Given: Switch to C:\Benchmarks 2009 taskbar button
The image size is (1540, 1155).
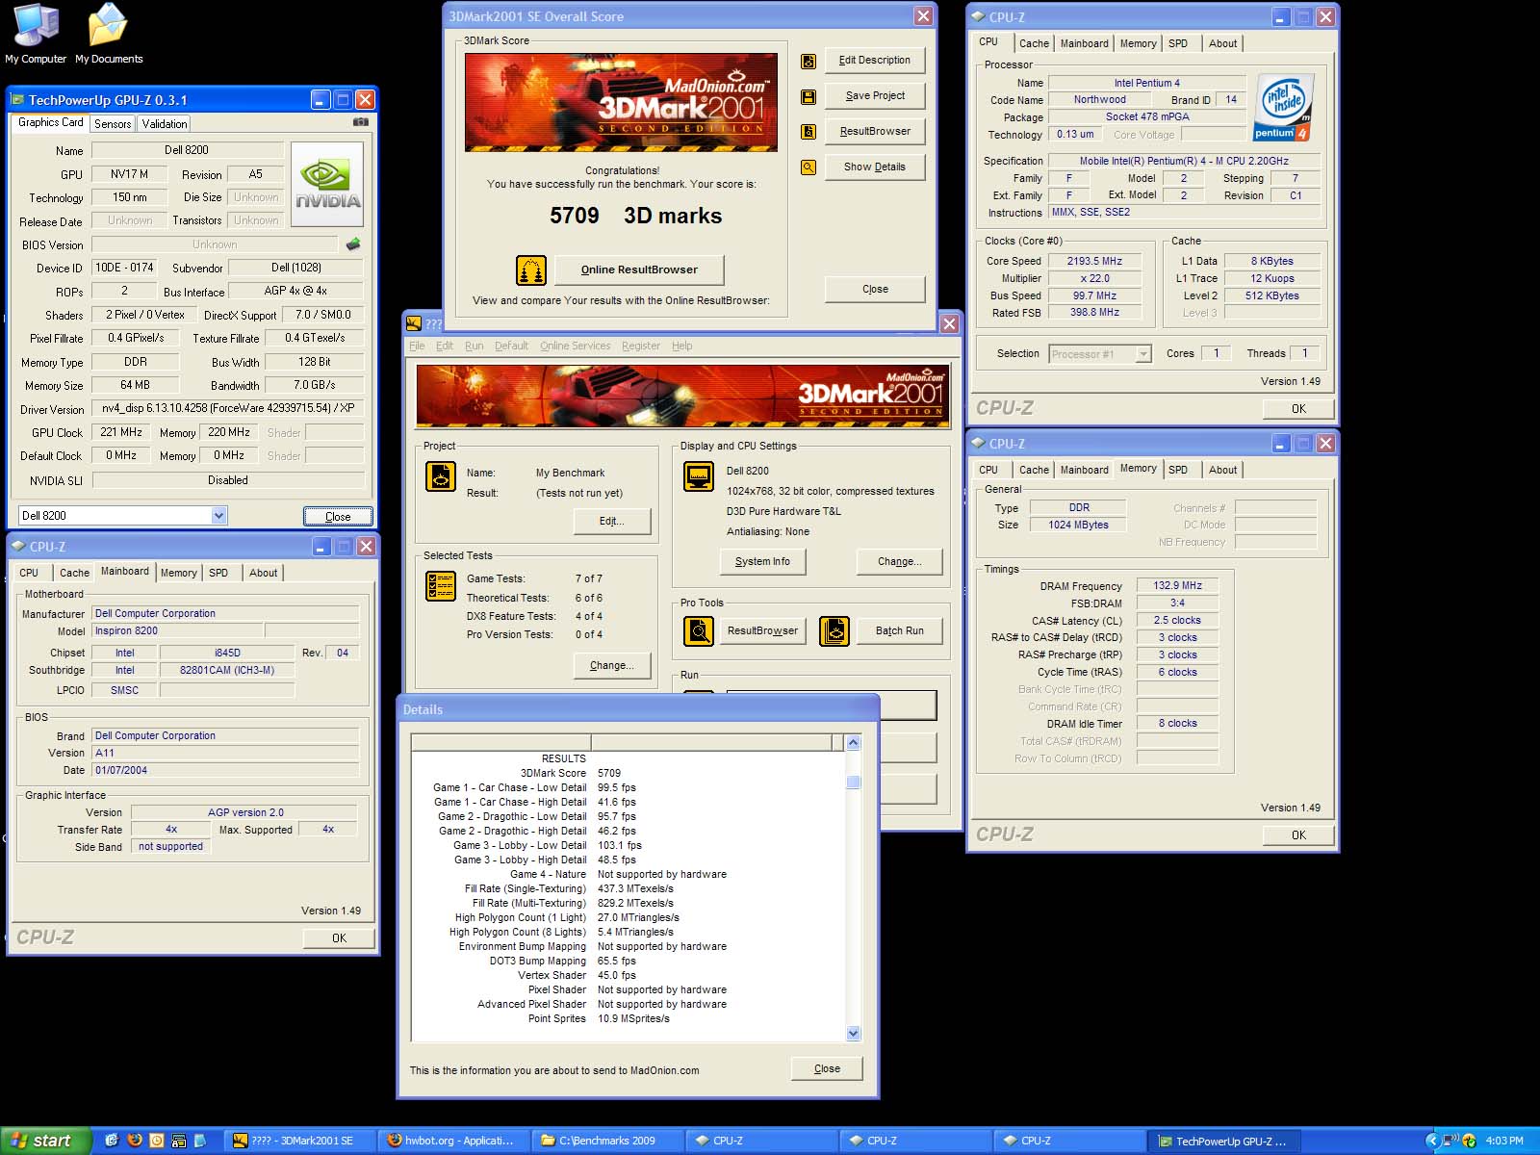Looking at the screenshot, I should (606, 1141).
